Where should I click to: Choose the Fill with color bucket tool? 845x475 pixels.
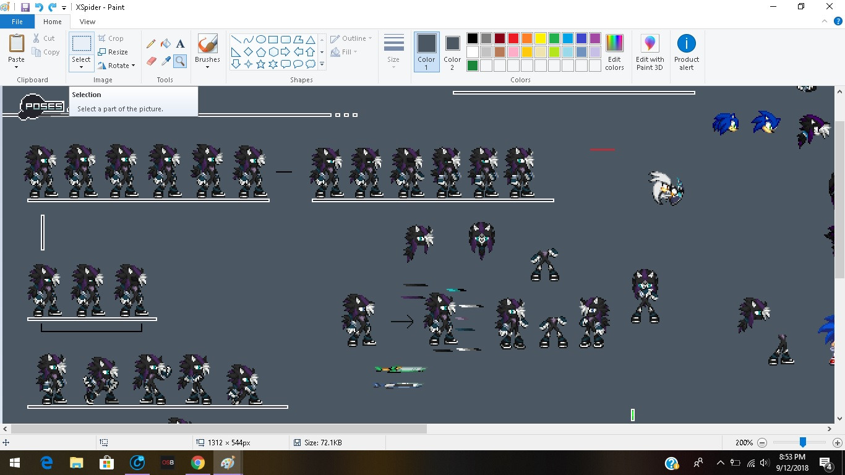(x=165, y=44)
